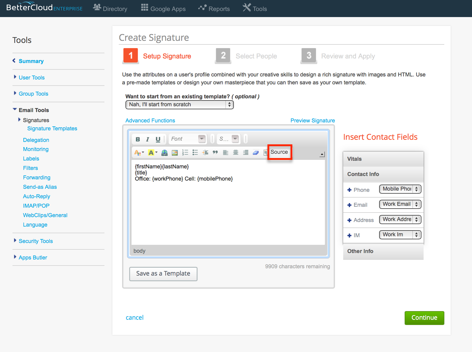Insert a hyperlink using the link icon
The width and height of the screenshot is (472, 352).
tap(164, 152)
